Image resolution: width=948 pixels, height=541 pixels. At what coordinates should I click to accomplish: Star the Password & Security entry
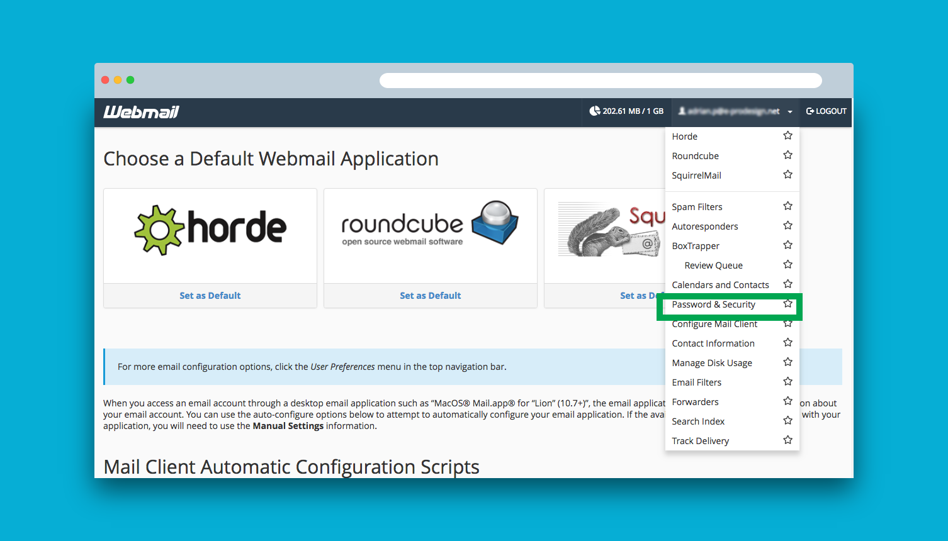point(787,304)
